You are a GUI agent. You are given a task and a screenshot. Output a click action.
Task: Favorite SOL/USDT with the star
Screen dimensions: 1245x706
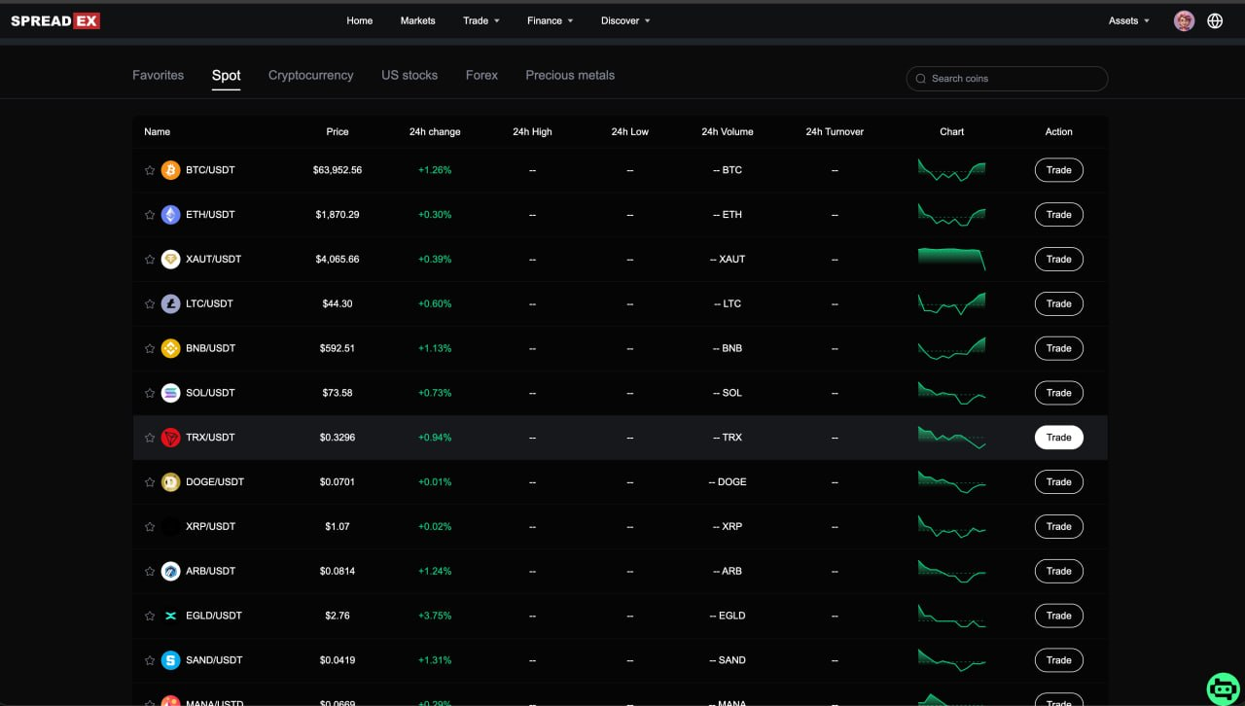[150, 393]
